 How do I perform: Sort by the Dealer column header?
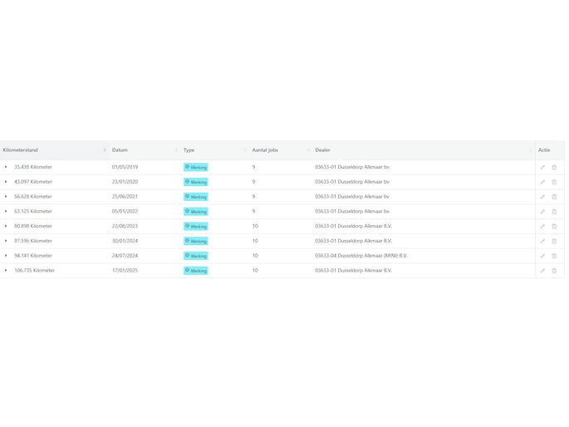(x=530, y=150)
